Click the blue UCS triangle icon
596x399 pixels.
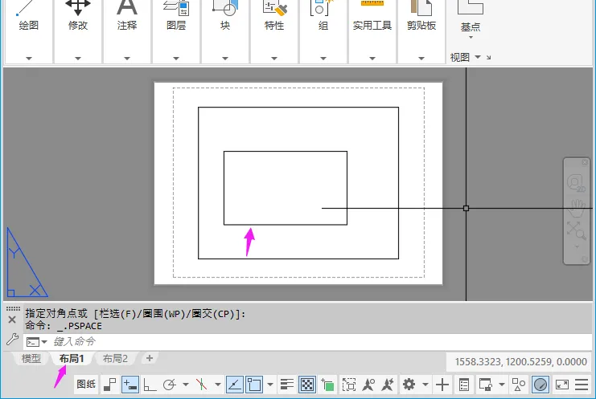click(27, 263)
